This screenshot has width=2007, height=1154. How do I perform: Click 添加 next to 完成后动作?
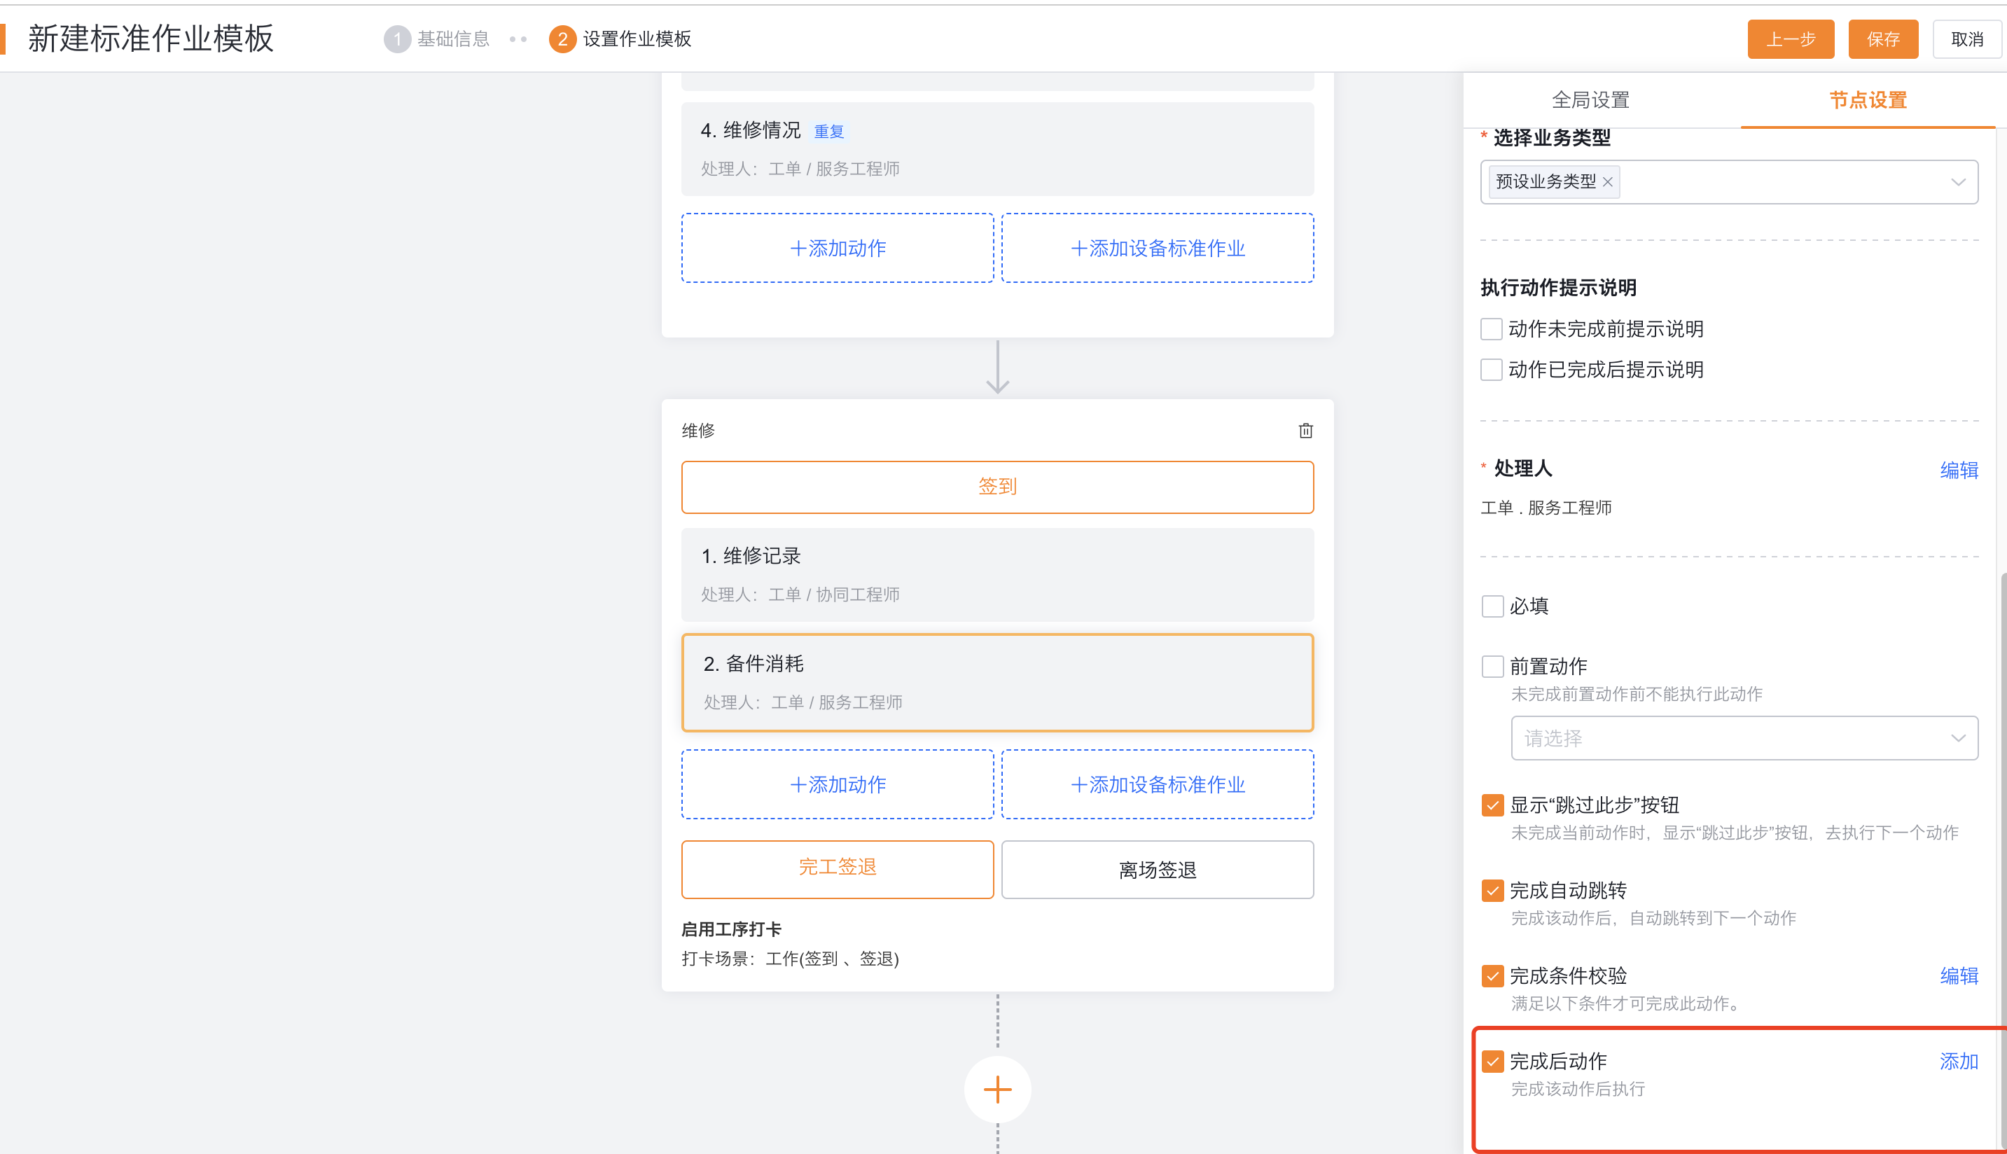[x=1959, y=1060]
